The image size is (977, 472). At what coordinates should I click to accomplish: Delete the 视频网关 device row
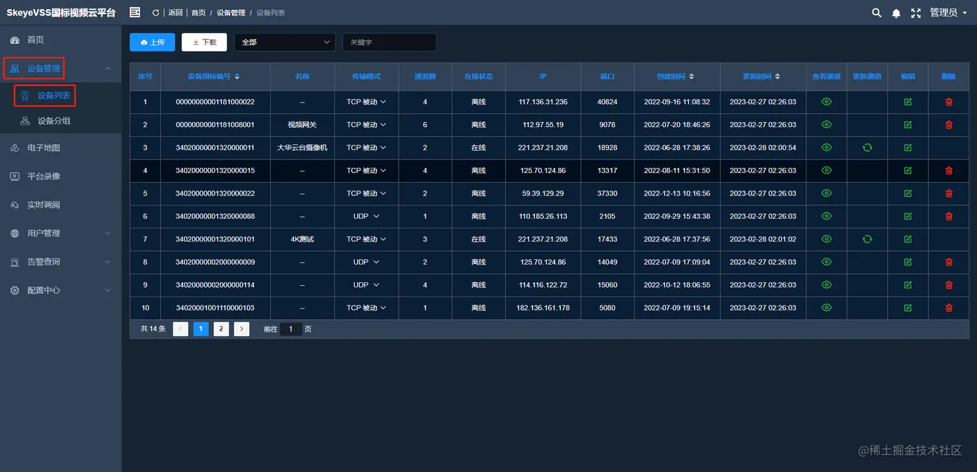click(x=949, y=125)
